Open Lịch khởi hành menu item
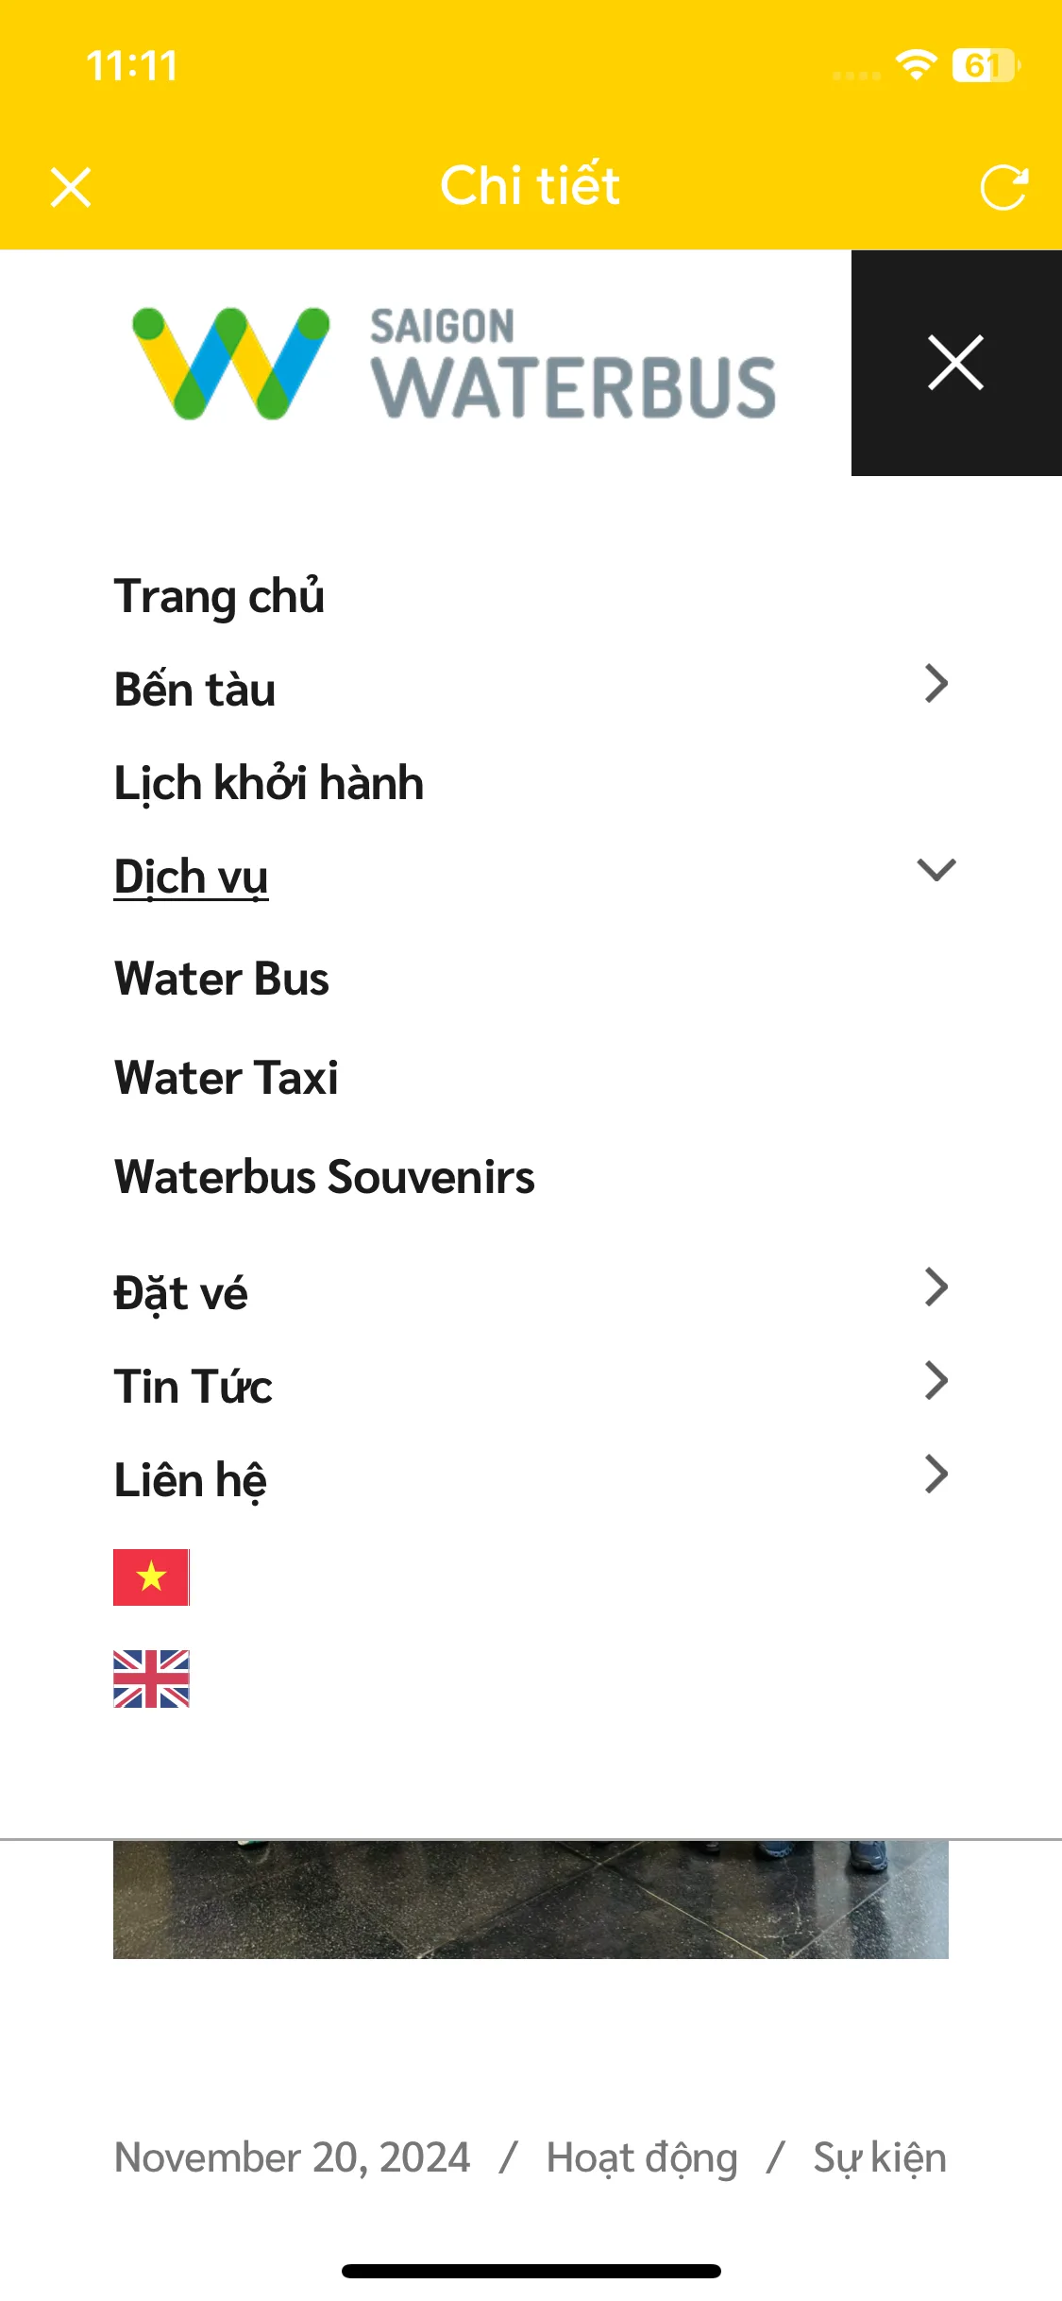Screen dimensions: 1062x2301 point(269,783)
